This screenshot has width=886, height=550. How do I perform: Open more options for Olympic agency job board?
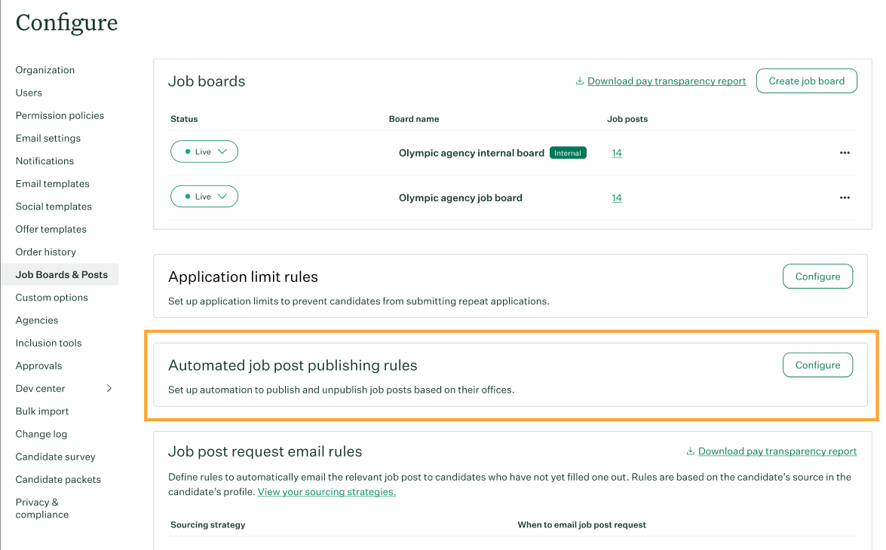845,197
